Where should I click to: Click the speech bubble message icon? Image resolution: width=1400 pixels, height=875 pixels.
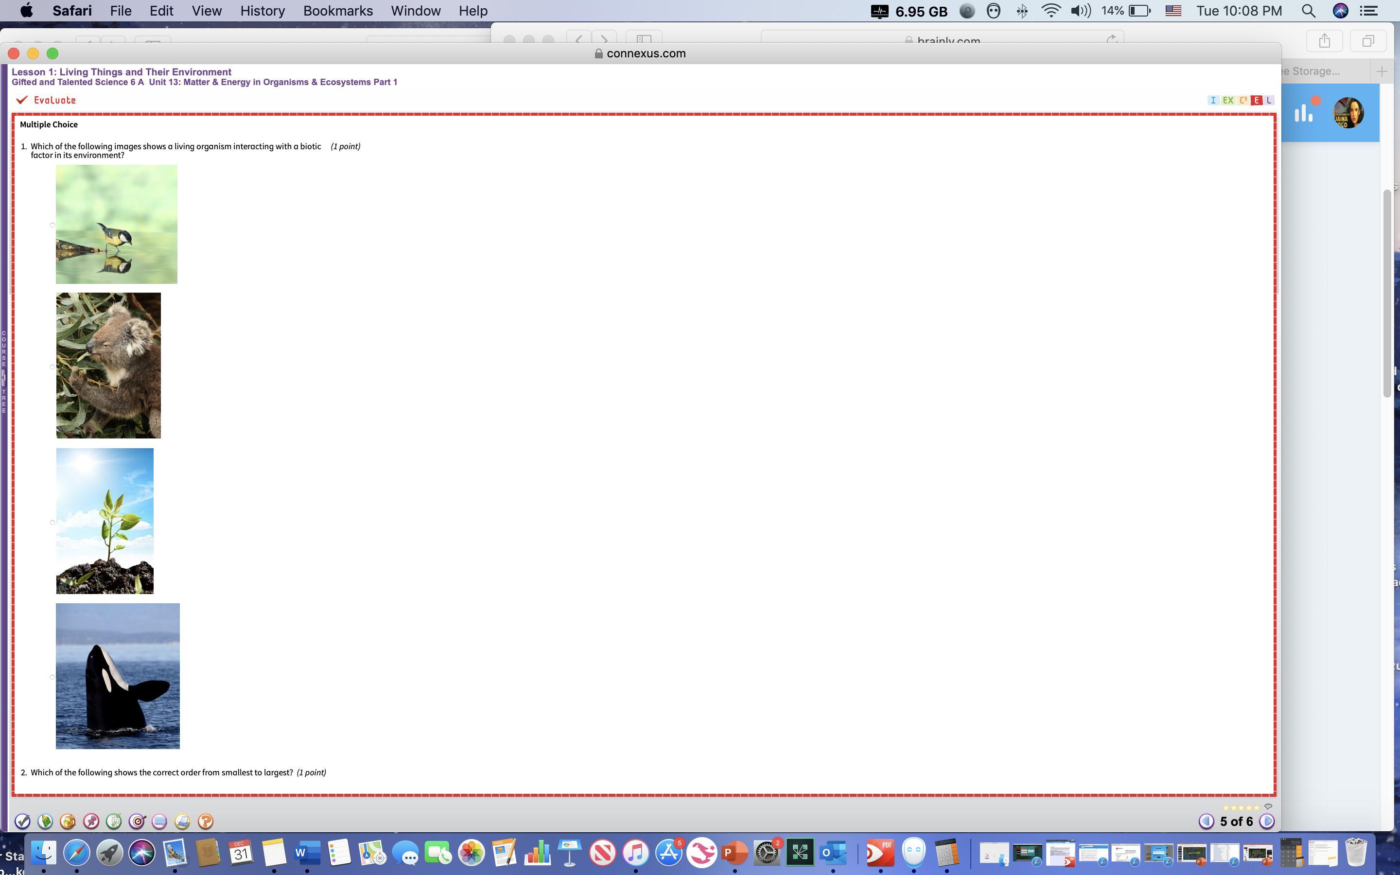159,821
